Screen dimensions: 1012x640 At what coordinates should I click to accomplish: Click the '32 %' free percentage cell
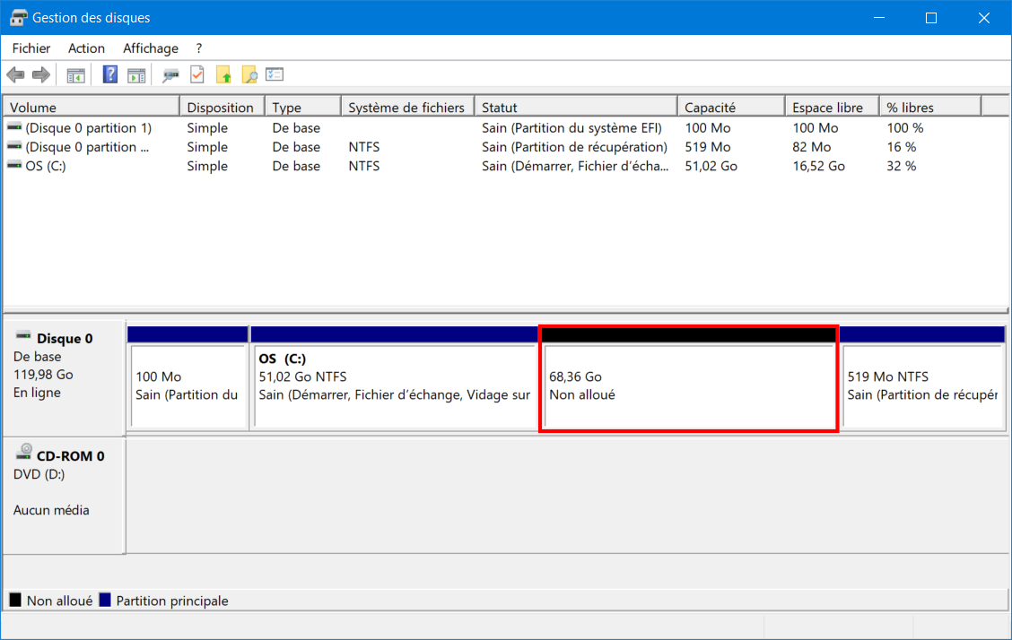click(x=901, y=166)
